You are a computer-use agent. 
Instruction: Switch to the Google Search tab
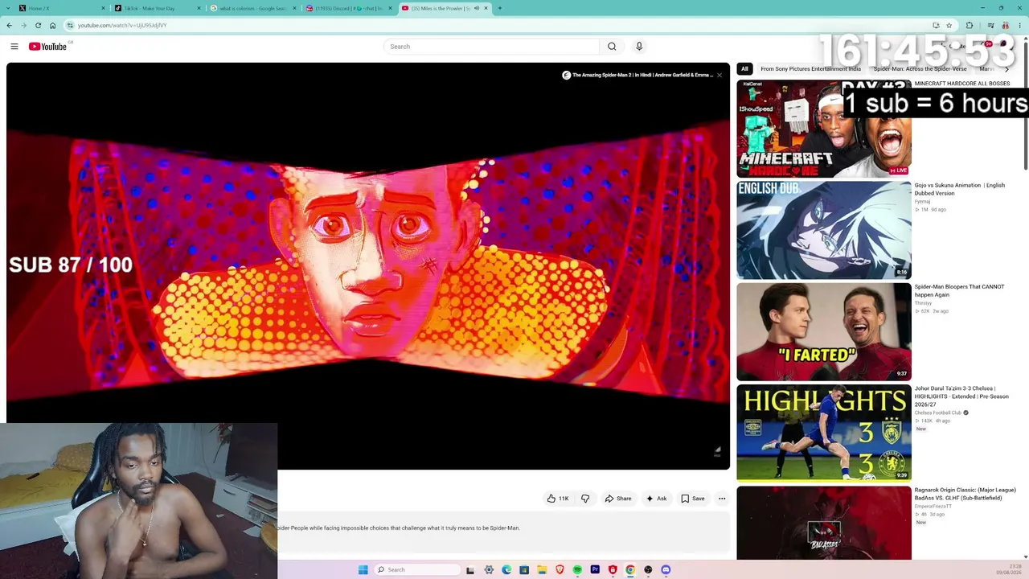coord(252,8)
